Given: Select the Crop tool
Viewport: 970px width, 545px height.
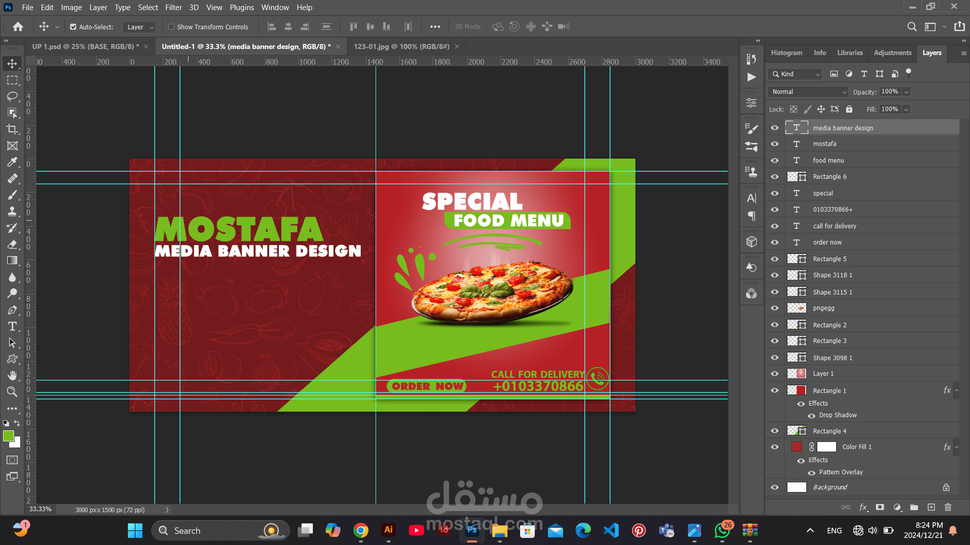Looking at the screenshot, I should (12, 129).
